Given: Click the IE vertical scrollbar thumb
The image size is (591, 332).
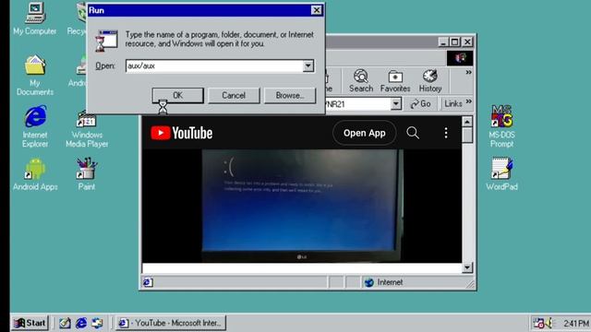Looking at the screenshot, I should pyautogui.click(x=467, y=136).
